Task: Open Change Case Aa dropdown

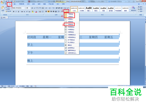Action: 29,12
